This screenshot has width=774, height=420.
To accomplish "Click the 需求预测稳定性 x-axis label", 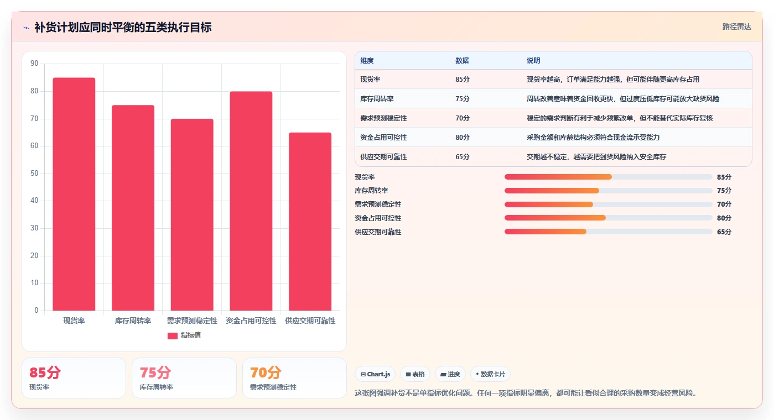I will point(192,321).
